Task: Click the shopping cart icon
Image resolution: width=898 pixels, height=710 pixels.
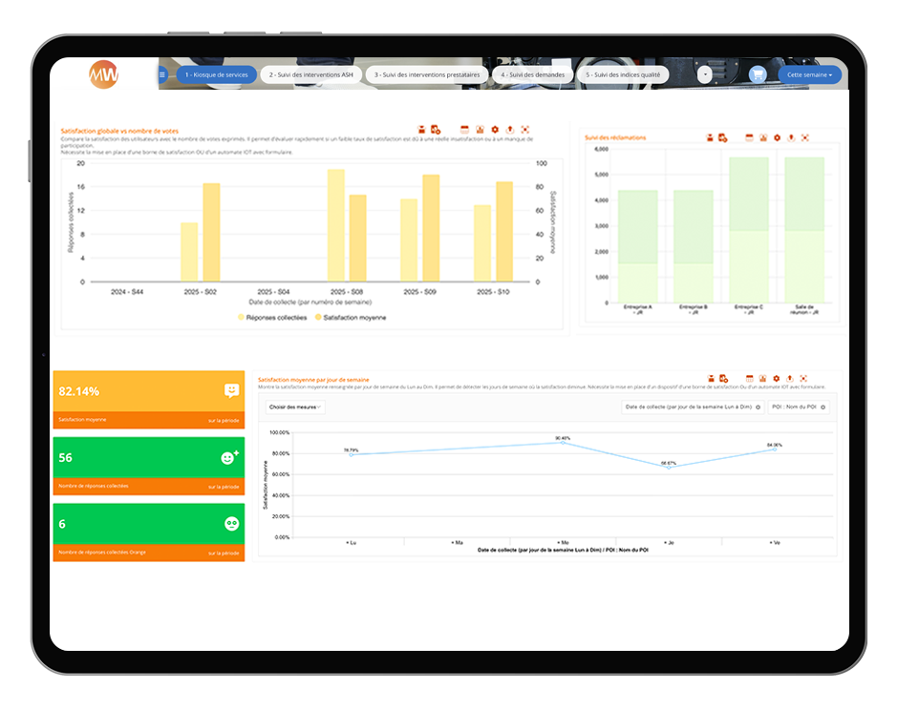Action: pyautogui.click(x=758, y=74)
